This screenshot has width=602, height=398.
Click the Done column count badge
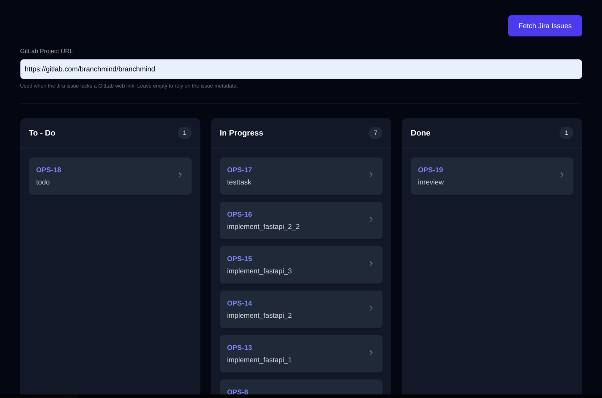[566, 133]
